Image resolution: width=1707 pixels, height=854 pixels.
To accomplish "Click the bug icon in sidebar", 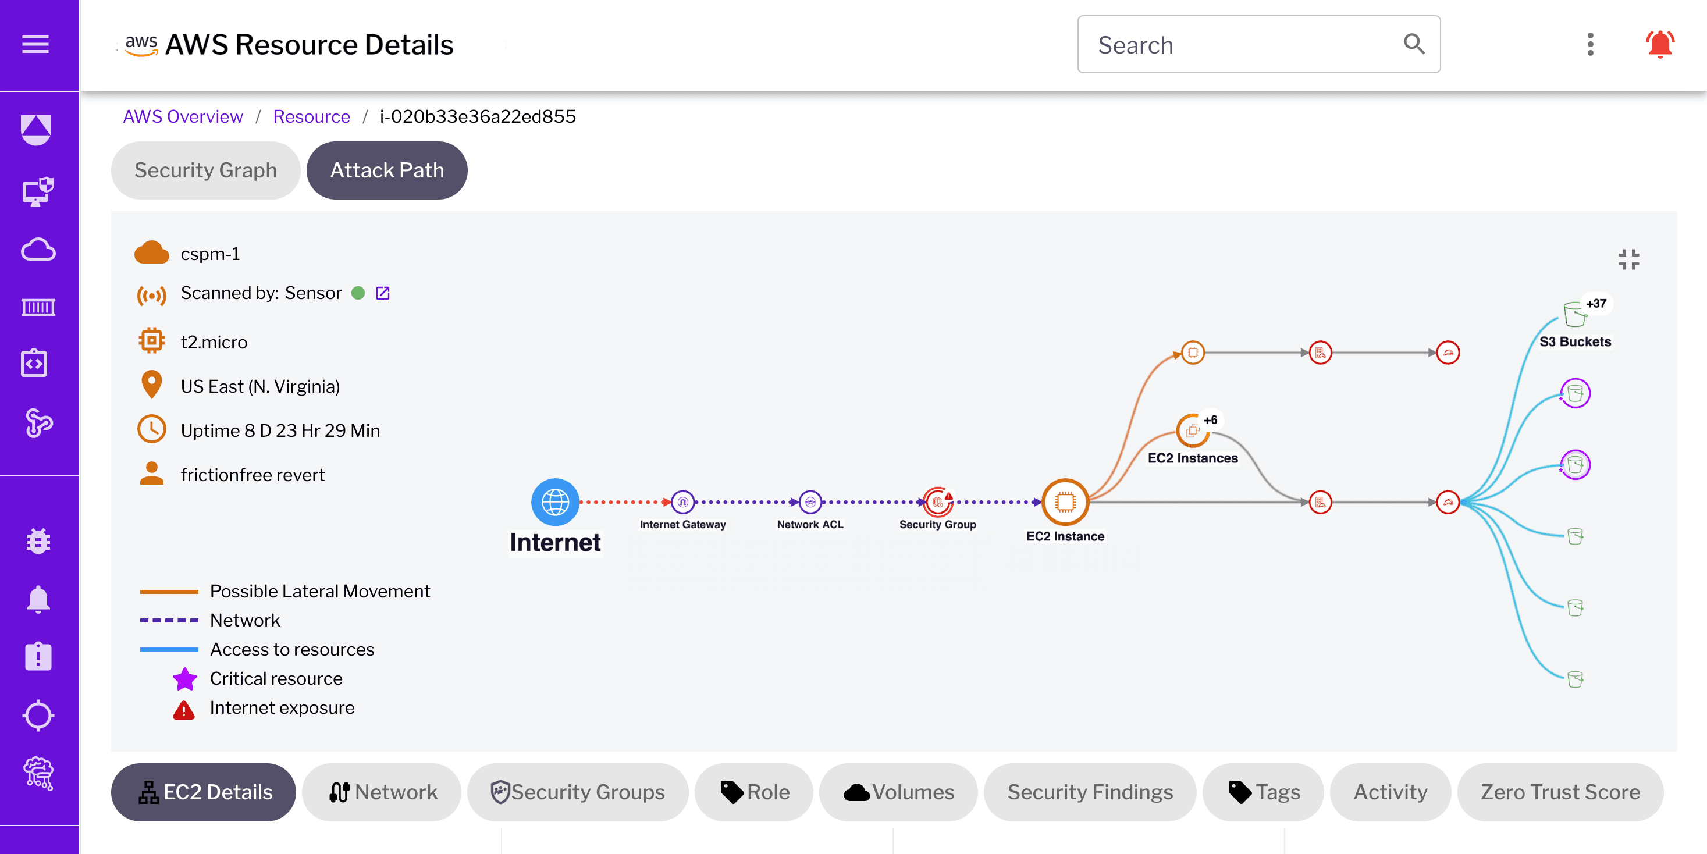I will click(x=38, y=540).
